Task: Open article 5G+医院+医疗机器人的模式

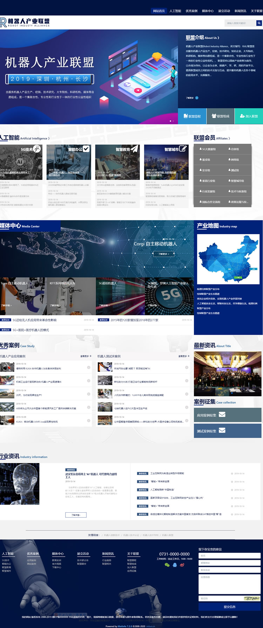Action: tap(31, 330)
